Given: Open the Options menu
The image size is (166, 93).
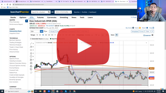Looking at the screenshot, I should (23, 17).
